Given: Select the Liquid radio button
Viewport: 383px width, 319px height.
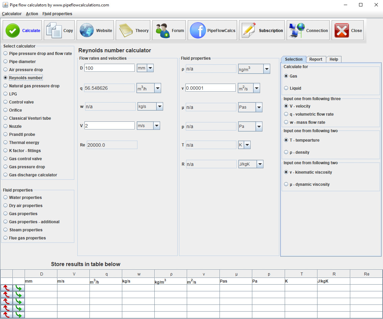Looking at the screenshot, I should point(286,88).
